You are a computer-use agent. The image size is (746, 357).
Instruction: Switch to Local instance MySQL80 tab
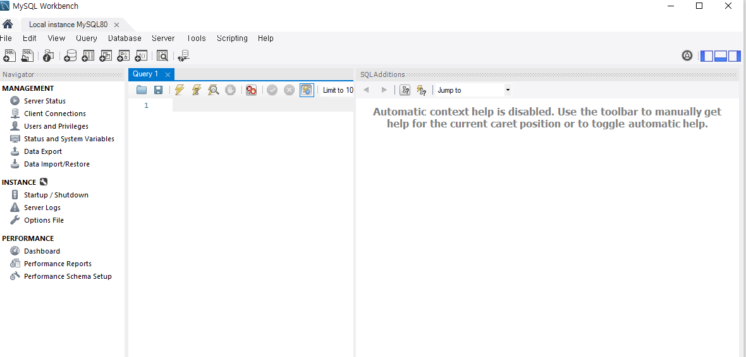[68, 24]
